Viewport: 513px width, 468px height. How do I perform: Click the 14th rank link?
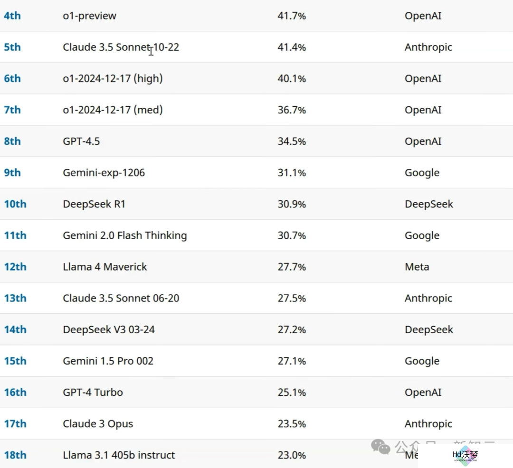[15, 329]
